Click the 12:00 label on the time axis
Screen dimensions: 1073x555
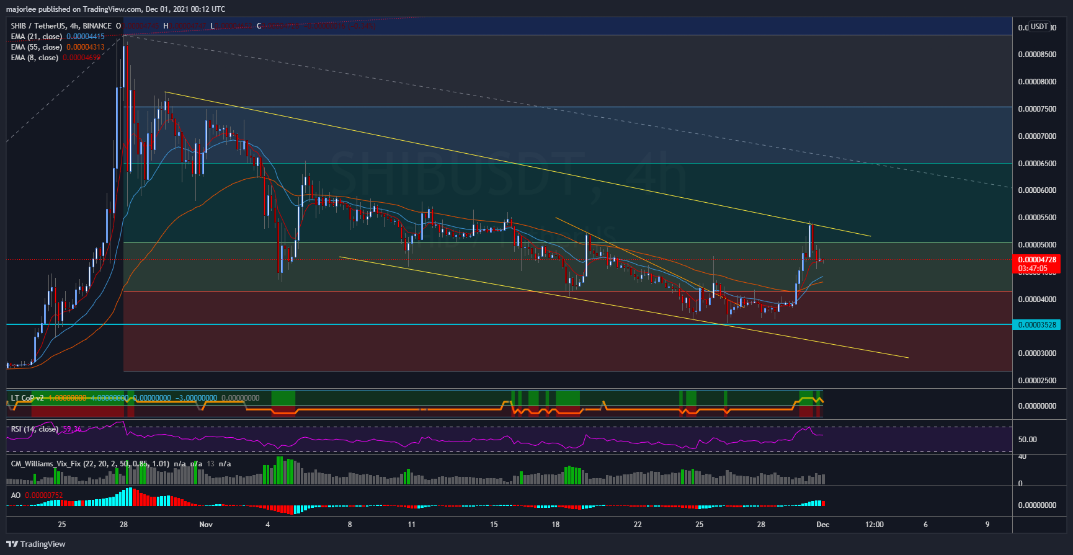(875, 525)
